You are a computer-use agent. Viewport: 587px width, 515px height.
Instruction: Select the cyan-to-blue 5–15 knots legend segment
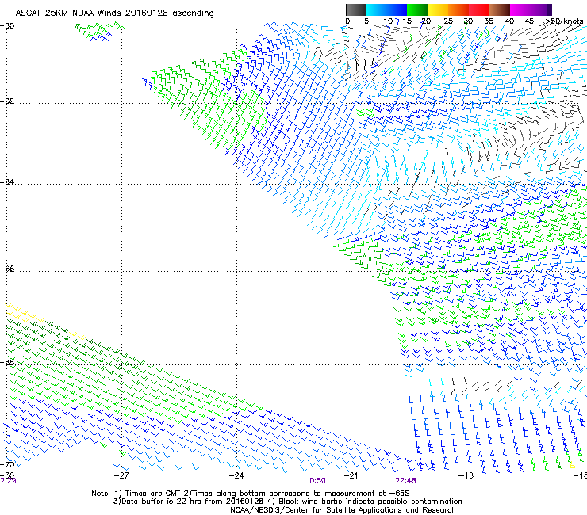point(386,10)
